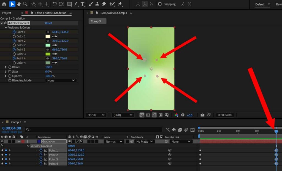Expand the Jitter property
Image resolution: width=282 pixels, height=171 pixels.
pos(6,72)
